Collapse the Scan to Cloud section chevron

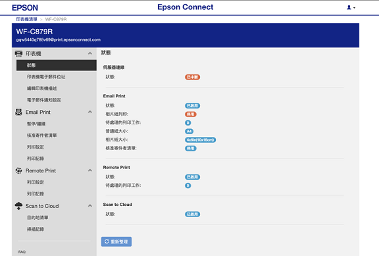(x=90, y=206)
